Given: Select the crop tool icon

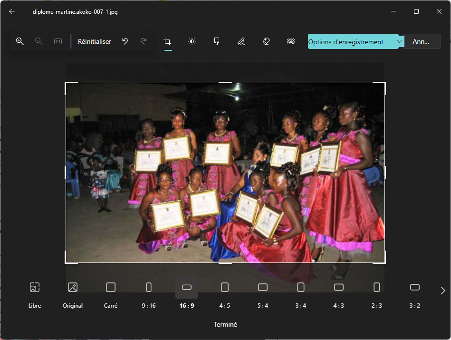Looking at the screenshot, I should click(x=167, y=41).
